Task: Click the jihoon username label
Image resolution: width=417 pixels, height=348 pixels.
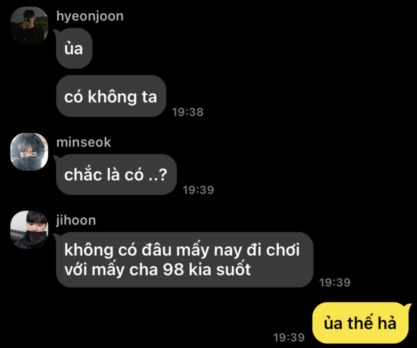Action: coord(76,220)
